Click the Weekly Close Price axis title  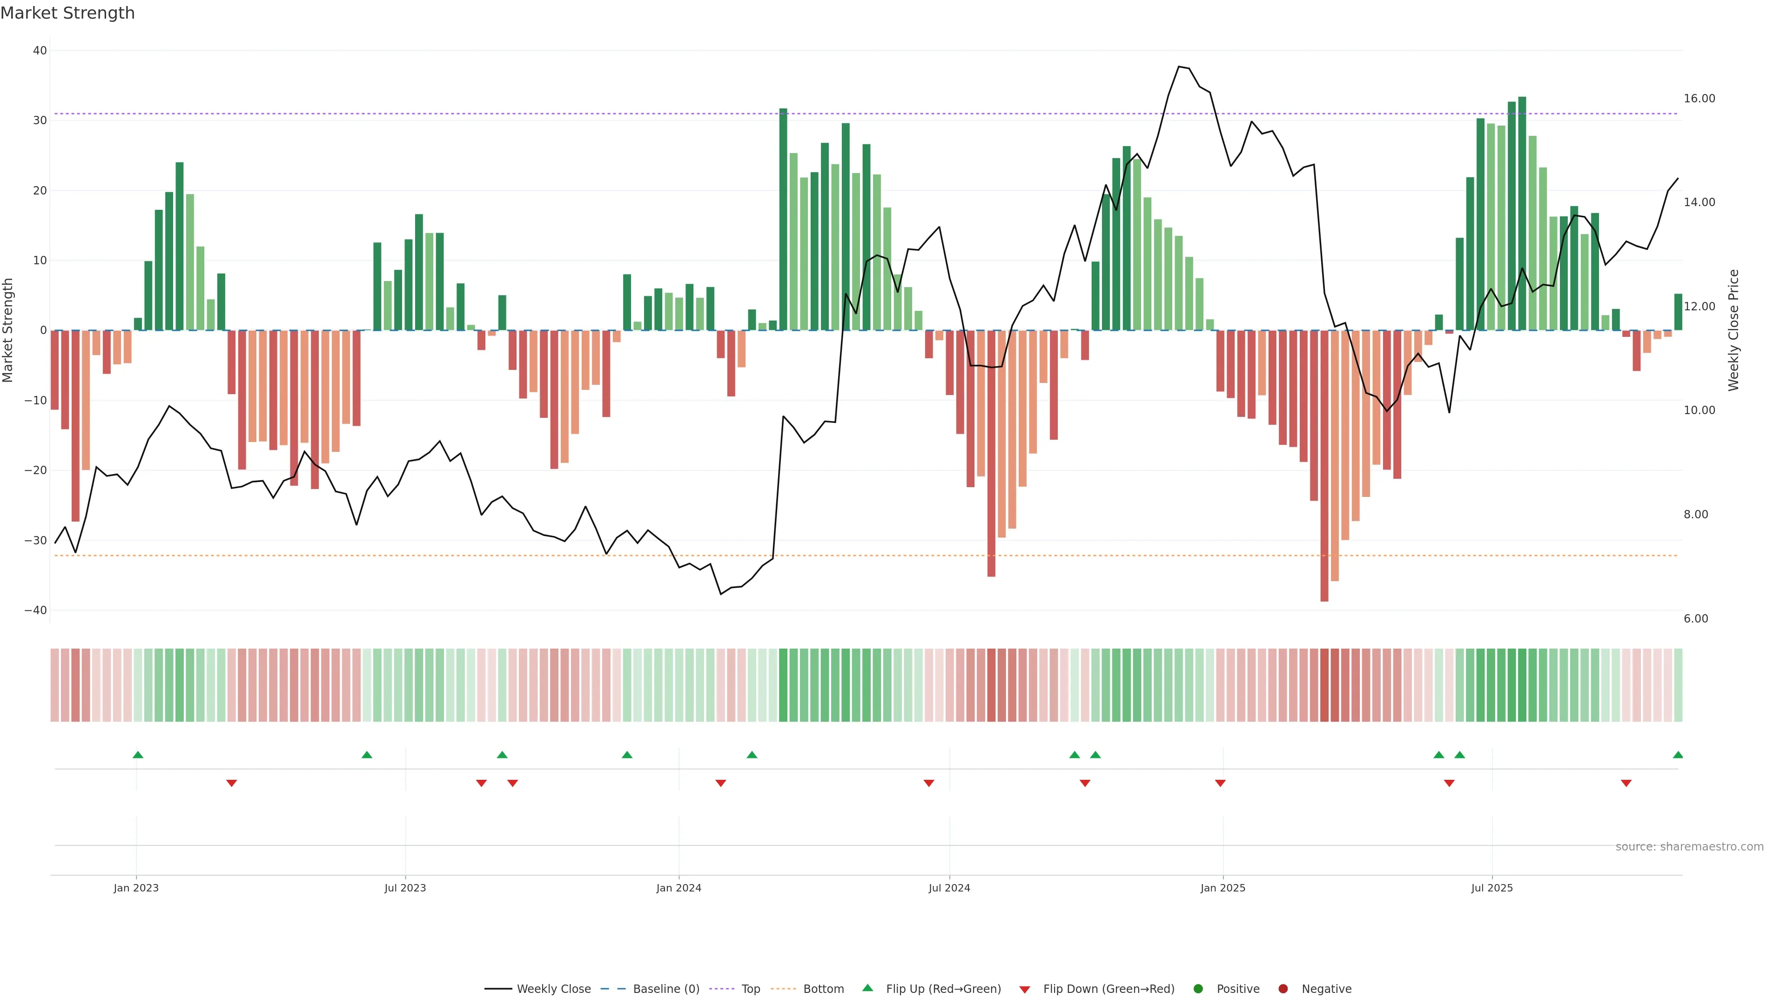pos(1733,330)
